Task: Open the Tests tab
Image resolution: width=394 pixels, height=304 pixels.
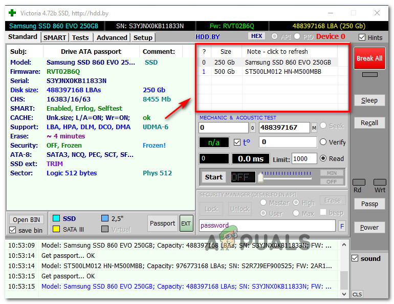Action: (x=80, y=38)
